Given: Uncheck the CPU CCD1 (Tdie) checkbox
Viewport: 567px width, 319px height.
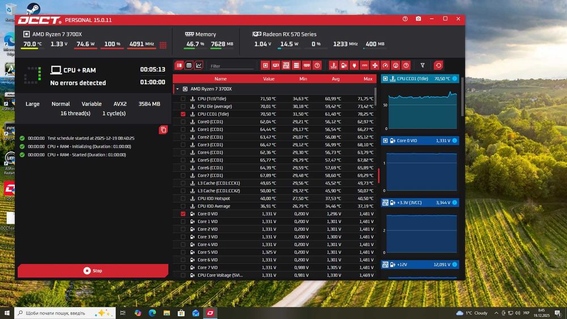Looking at the screenshot, I should (183, 114).
